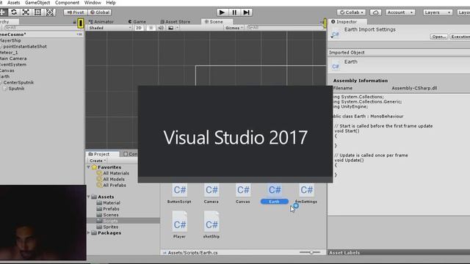The image size is (470, 264).
Task: Select pointInstantiateShot in Hierarchy
Action: 25,46
